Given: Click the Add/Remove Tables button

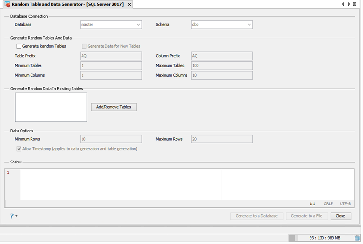Looking at the screenshot, I should coord(114,107).
